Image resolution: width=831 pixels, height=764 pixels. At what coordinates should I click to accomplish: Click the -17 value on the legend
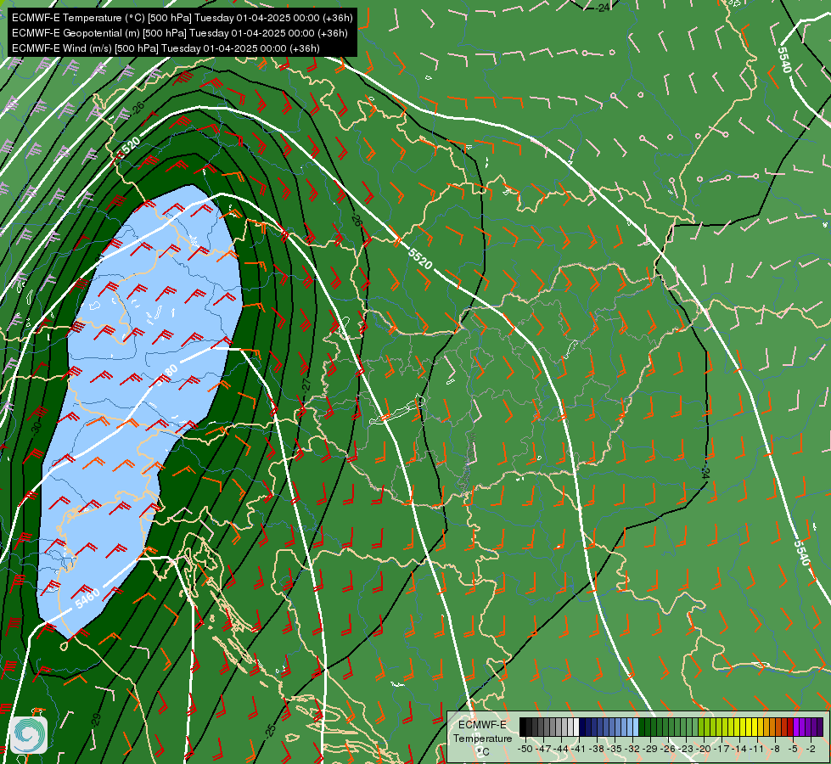pyautogui.click(x=722, y=749)
